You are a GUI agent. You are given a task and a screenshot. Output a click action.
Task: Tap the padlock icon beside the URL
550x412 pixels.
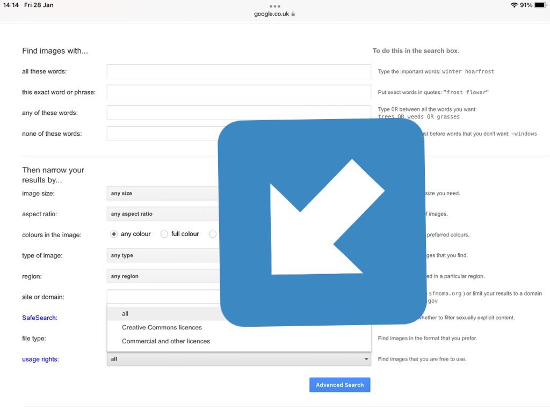tap(293, 14)
